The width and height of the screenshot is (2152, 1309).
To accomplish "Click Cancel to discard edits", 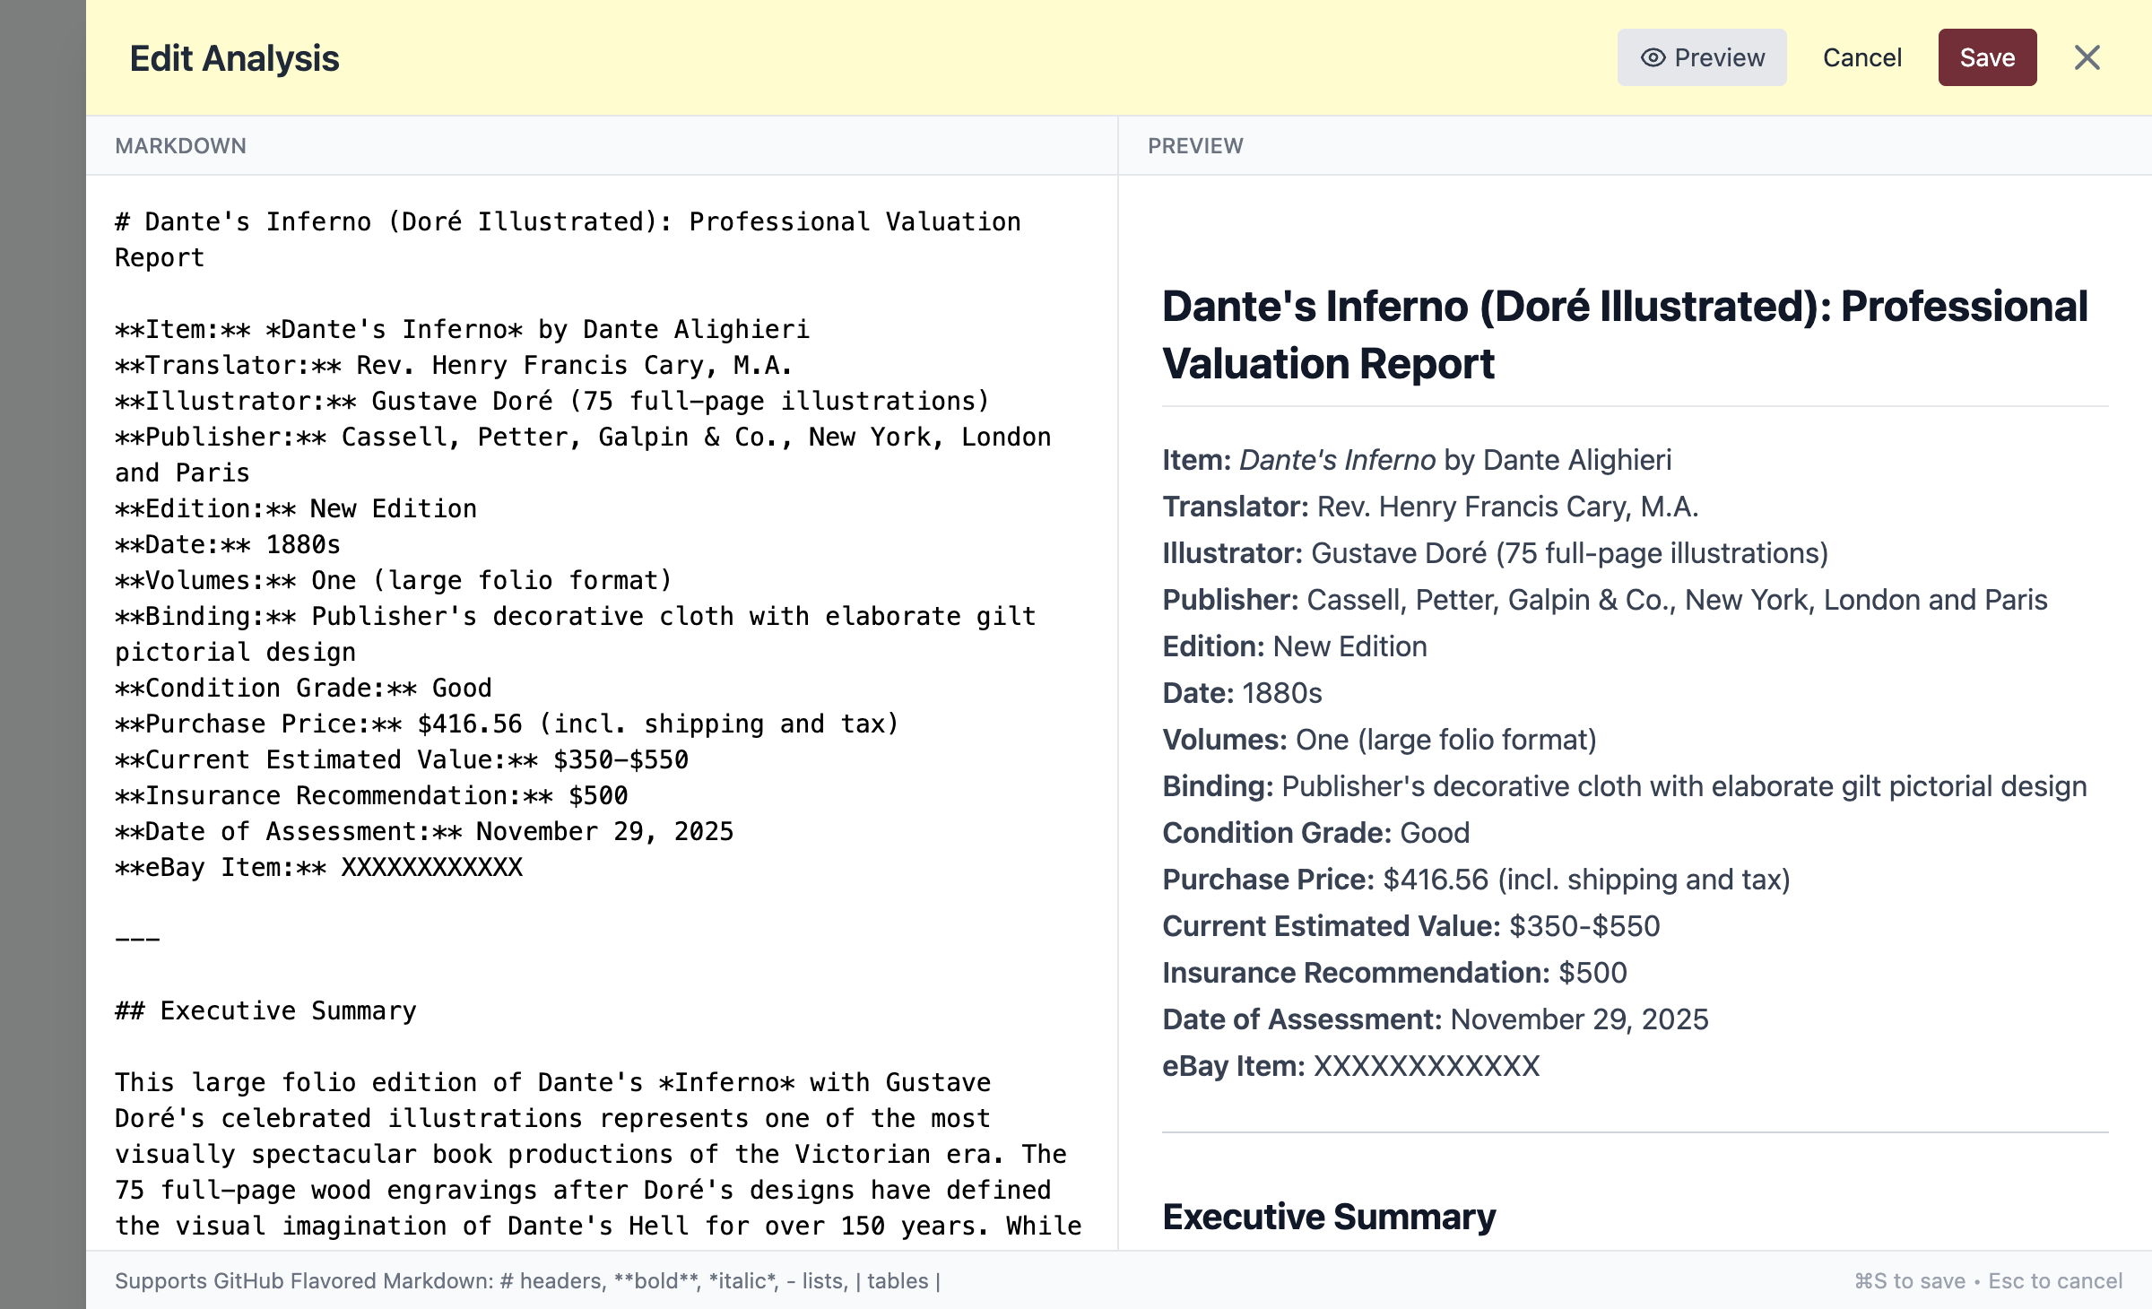I will click(x=1861, y=57).
